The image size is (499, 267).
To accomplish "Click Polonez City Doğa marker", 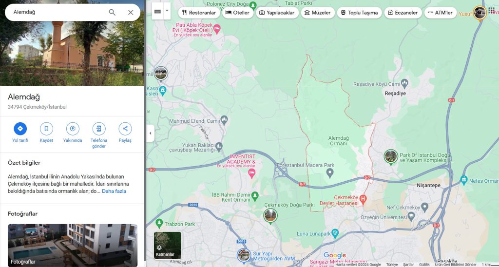I will 253,5.
